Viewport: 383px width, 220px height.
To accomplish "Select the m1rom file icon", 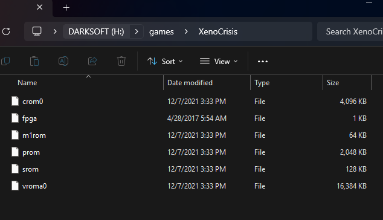I will point(15,135).
